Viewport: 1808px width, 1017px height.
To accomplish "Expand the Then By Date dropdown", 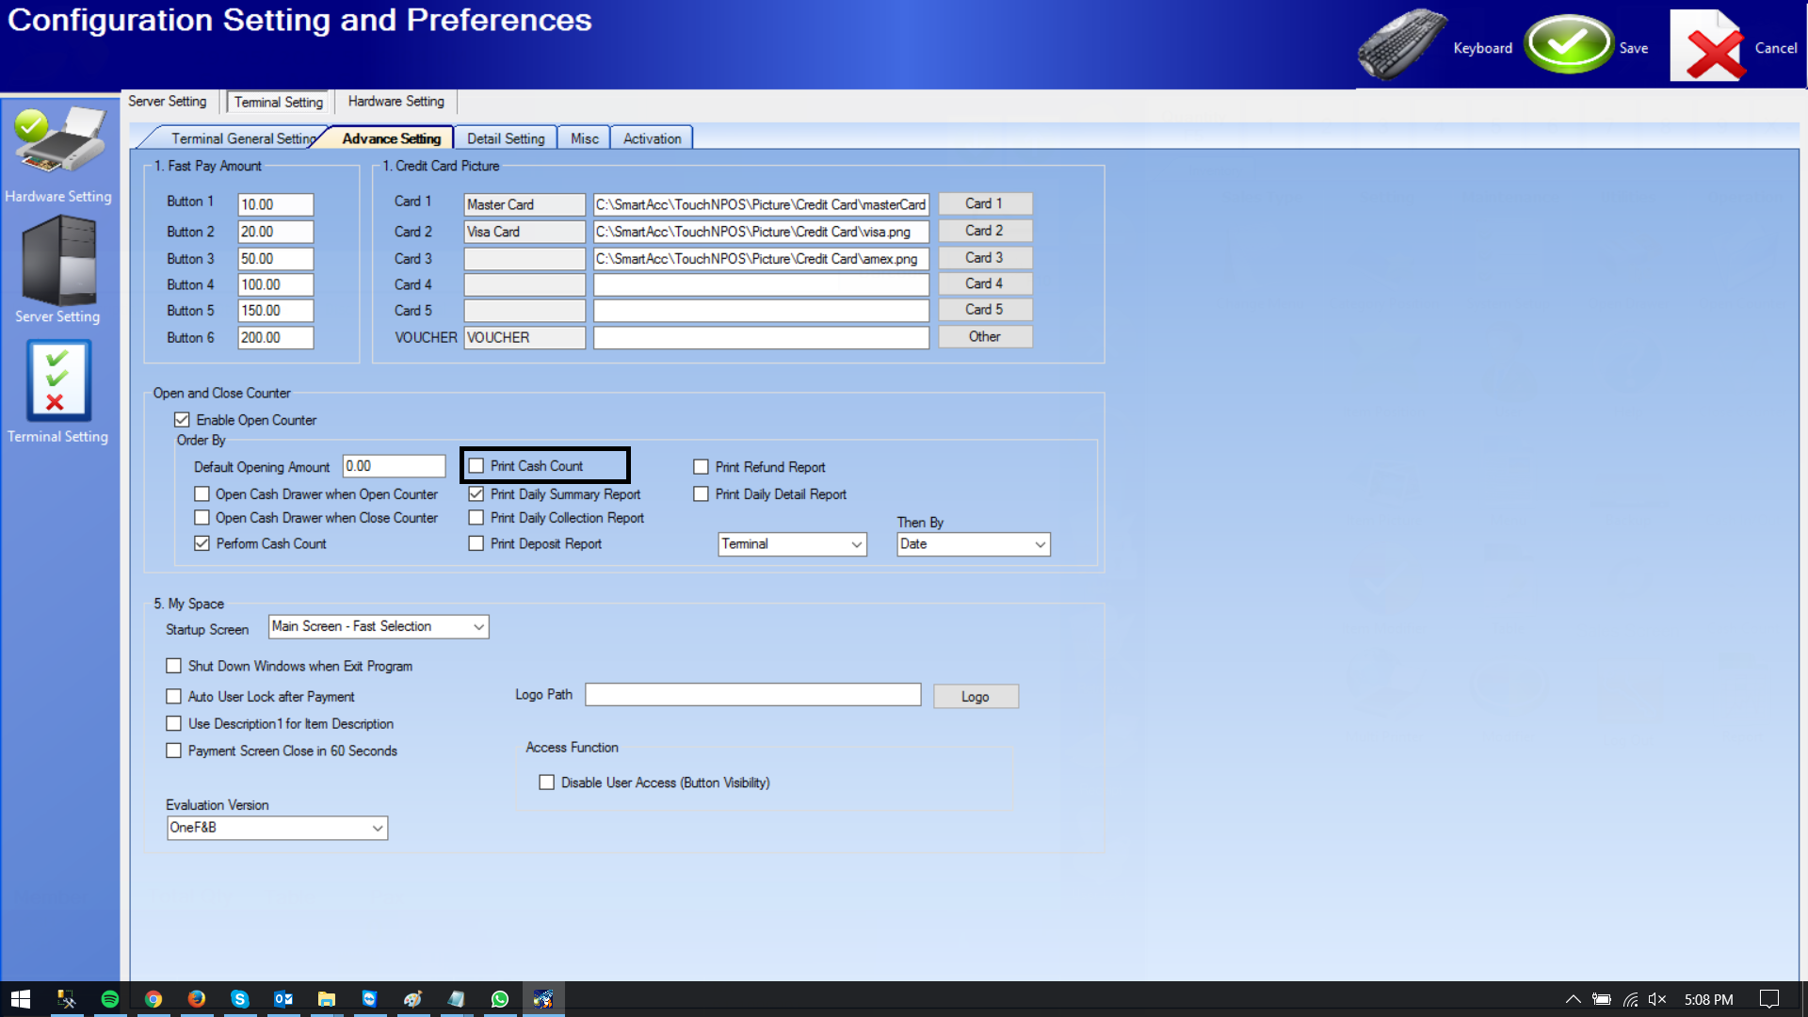I will (x=1040, y=544).
